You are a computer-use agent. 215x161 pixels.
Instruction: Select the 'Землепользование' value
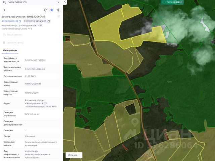point(35,69)
